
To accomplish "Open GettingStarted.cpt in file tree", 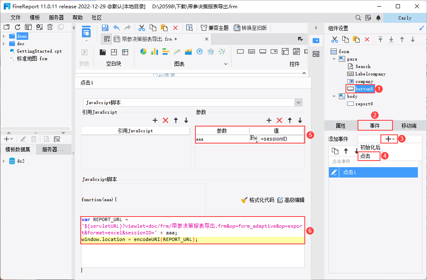I will click(x=39, y=51).
